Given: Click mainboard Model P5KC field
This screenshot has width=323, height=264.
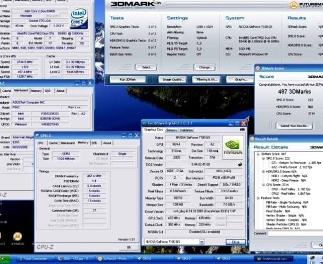Looking at the screenshot, I should coord(36,107).
